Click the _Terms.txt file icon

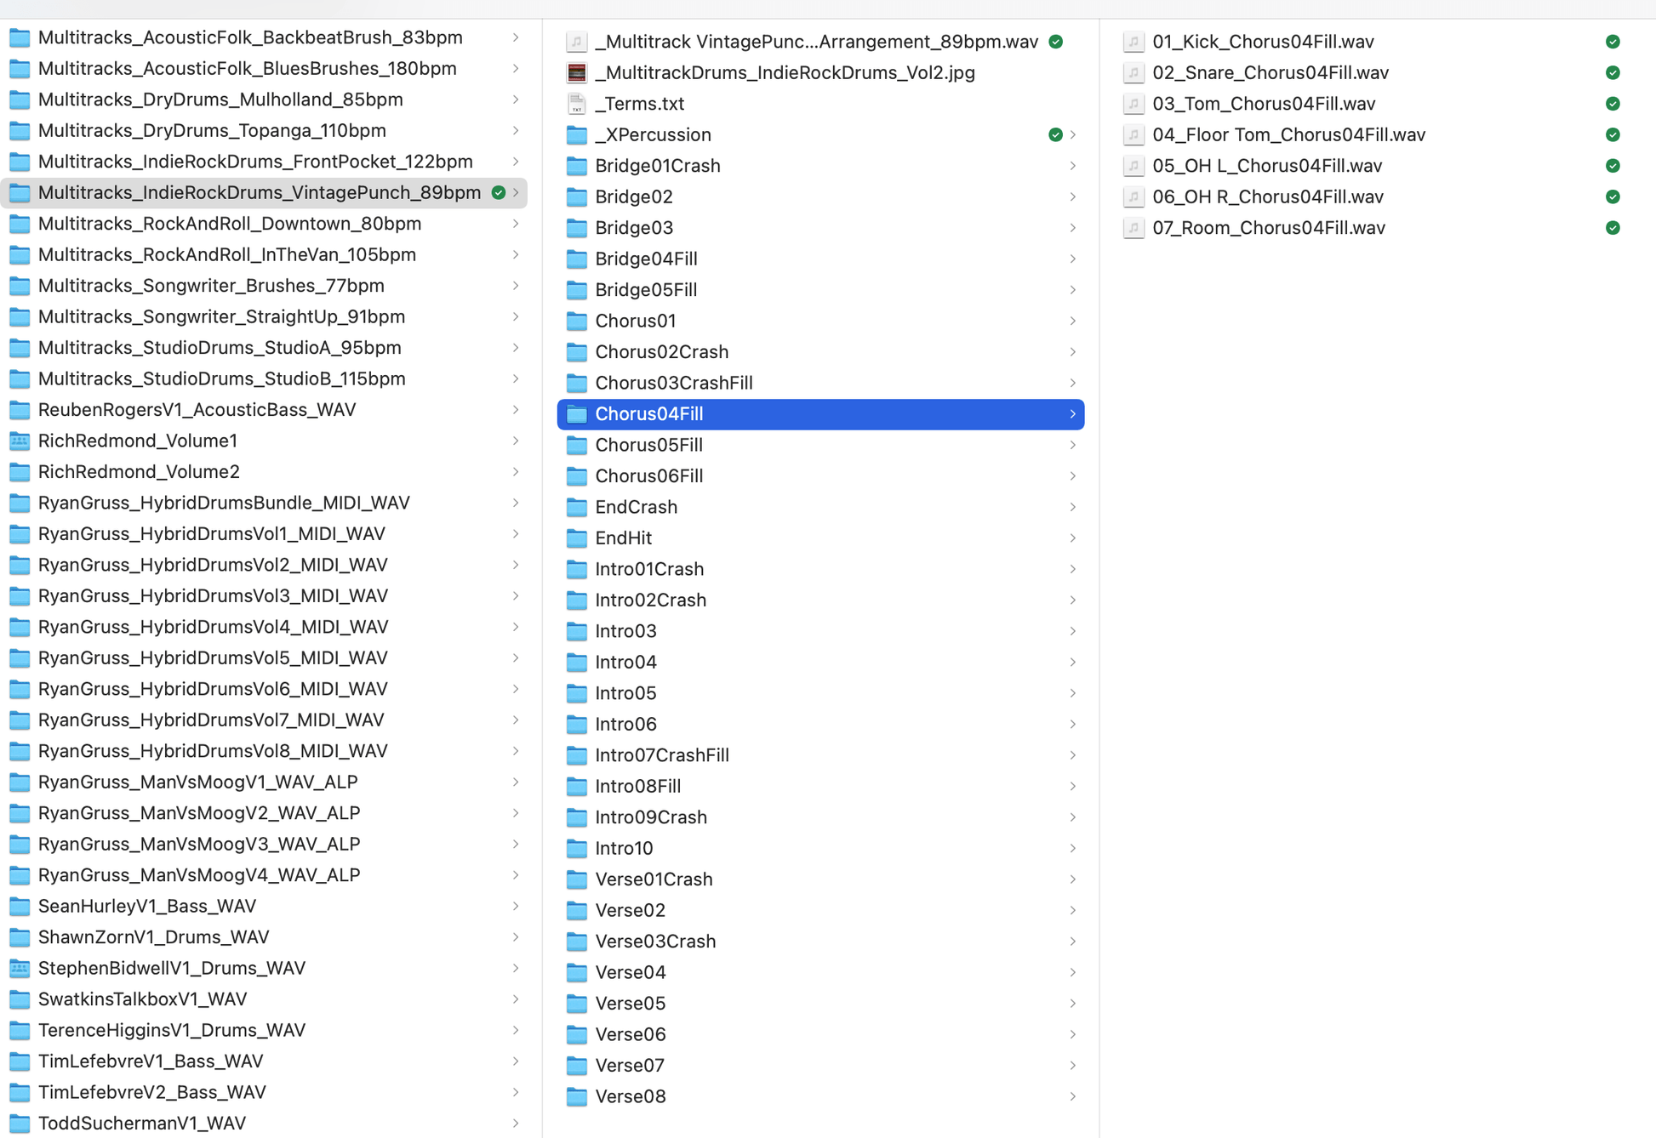pyautogui.click(x=576, y=104)
